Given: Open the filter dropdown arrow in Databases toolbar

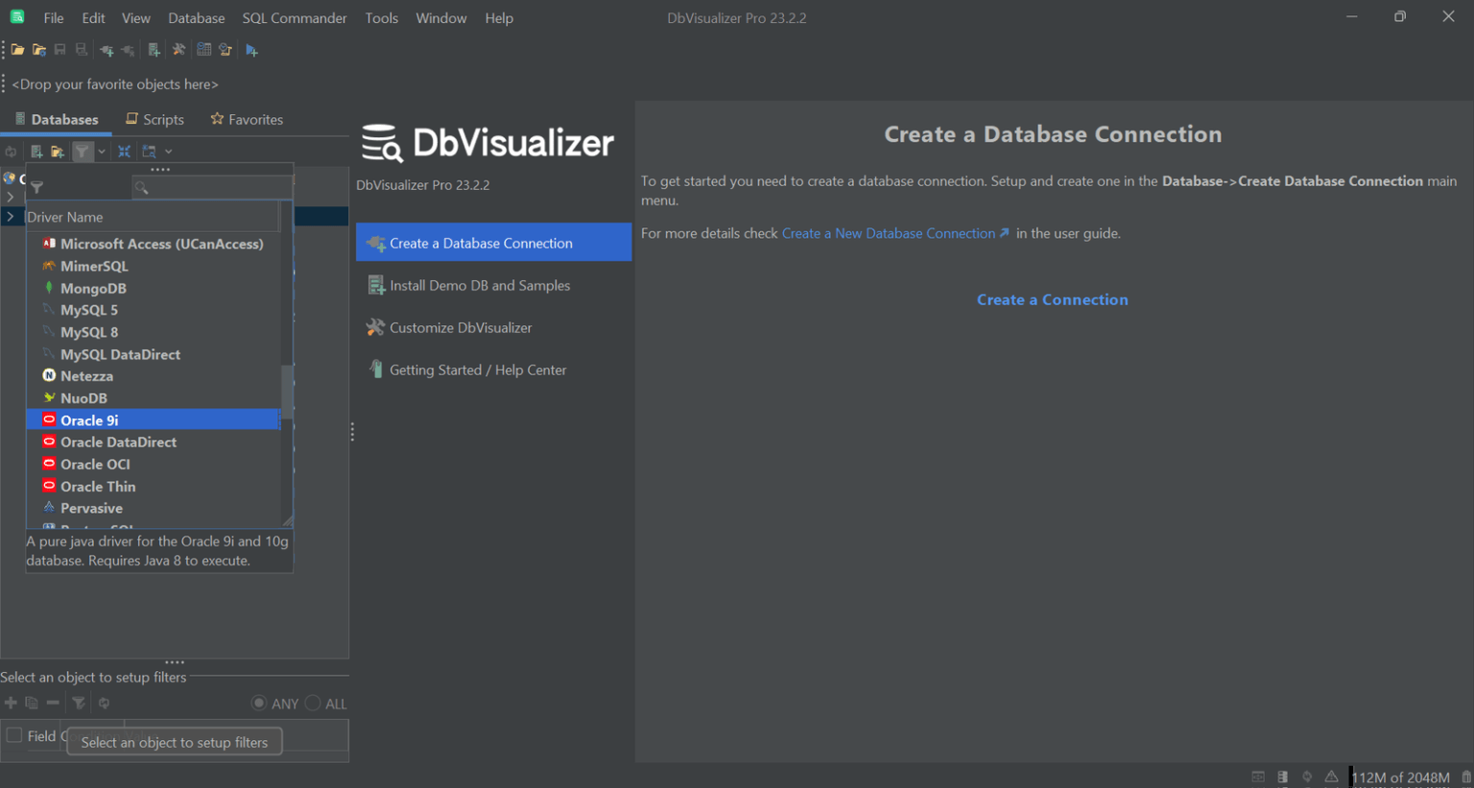Looking at the screenshot, I should click(x=102, y=152).
